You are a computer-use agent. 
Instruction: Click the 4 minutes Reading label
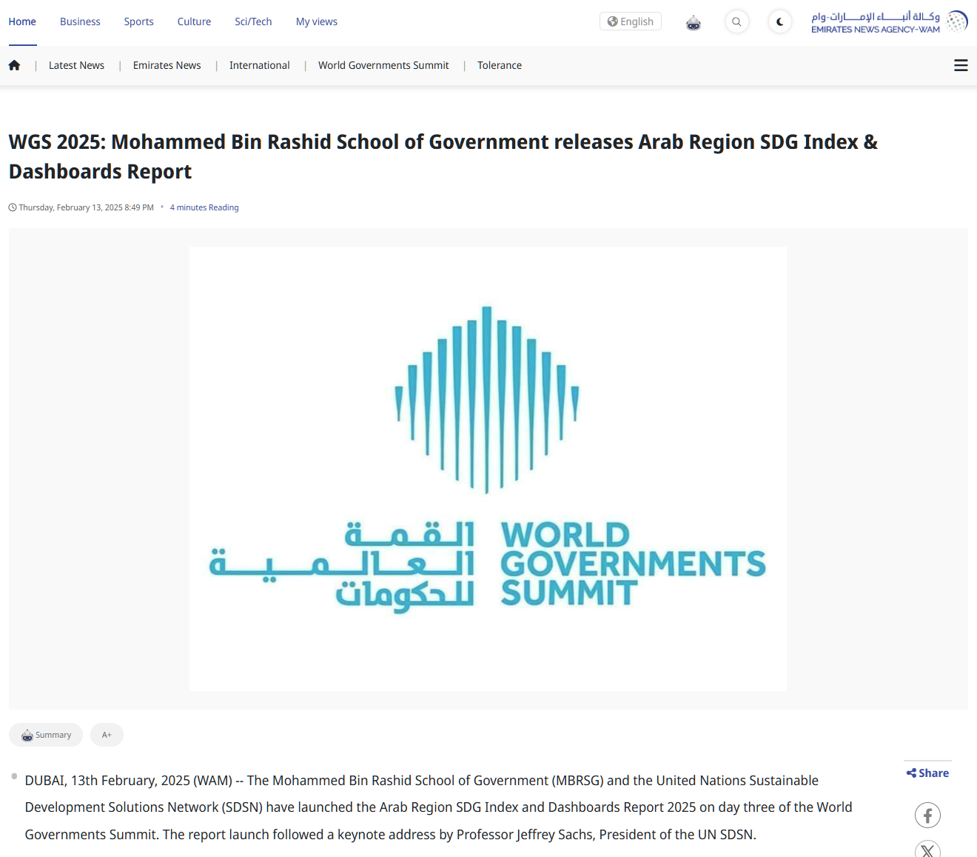click(204, 207)
